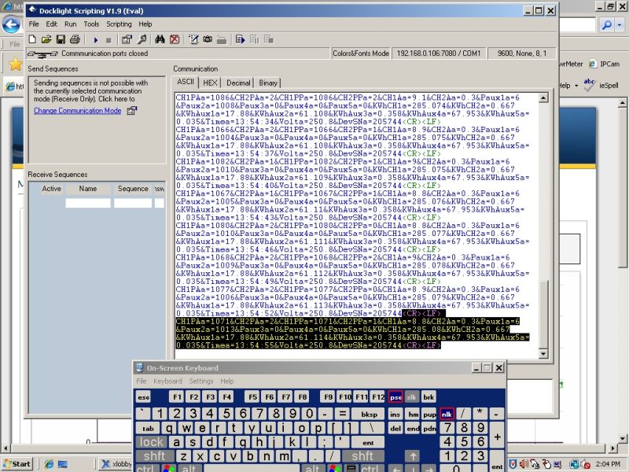Switch to the Binary tab
Viewport: 629px width, 472px height.
click(268, 83)
